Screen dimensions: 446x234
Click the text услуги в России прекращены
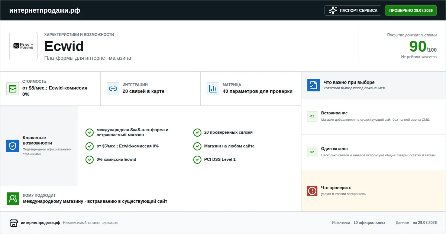(x=344, y=194)
